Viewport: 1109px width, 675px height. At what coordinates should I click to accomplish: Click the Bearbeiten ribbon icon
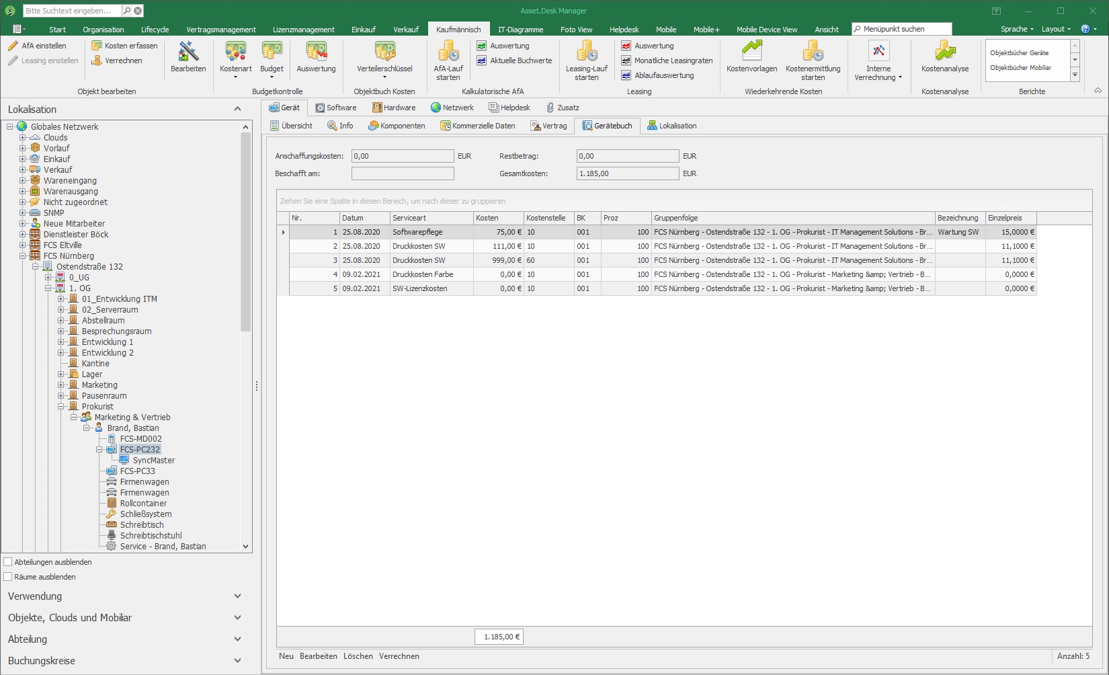[188, 57]
